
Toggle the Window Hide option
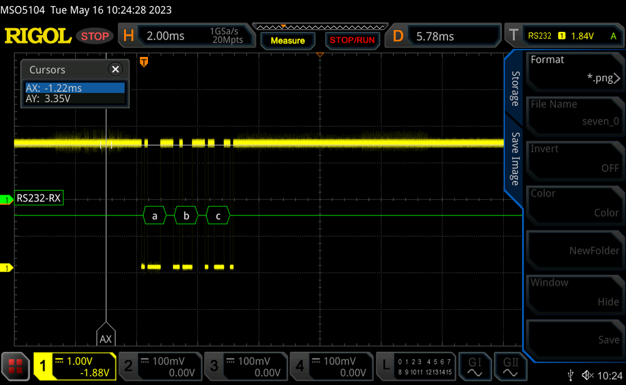pos(575,292)
